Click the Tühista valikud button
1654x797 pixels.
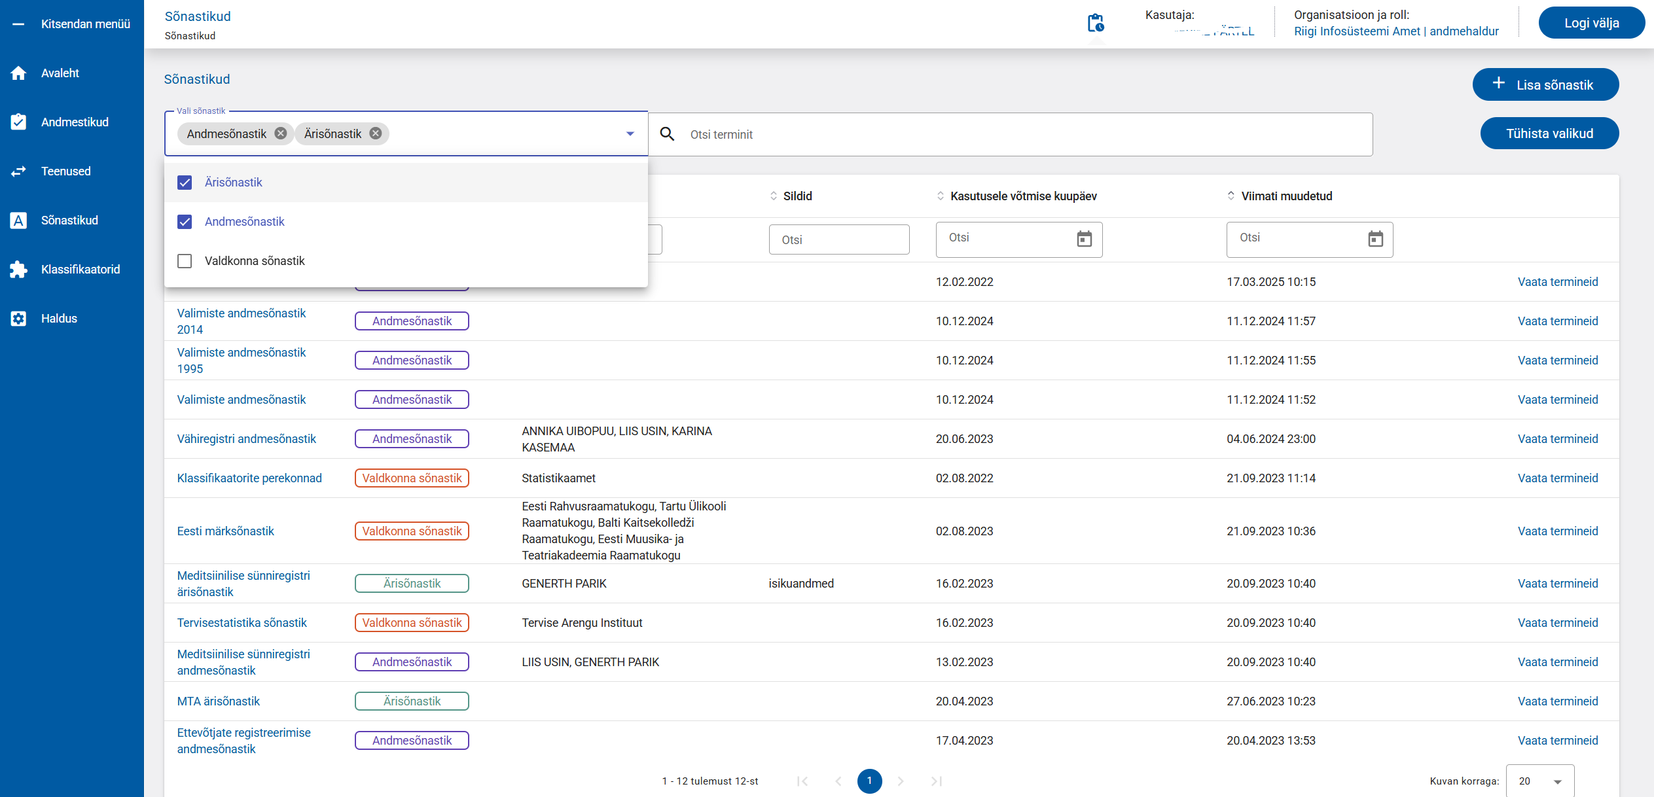pyautogui.click(x=1549, y=133)
